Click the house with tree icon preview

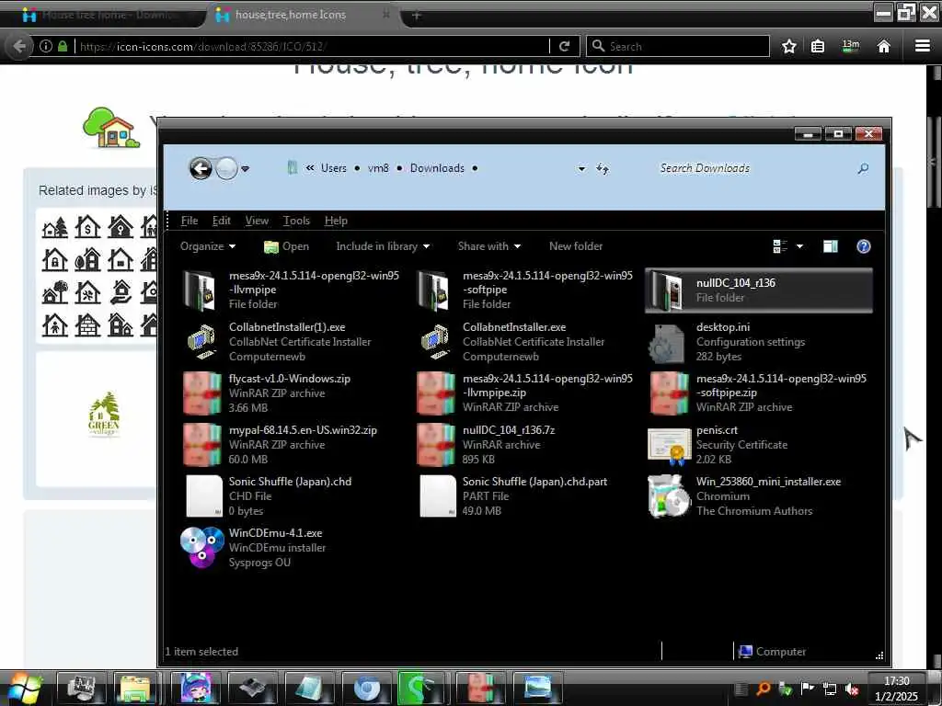(111, 127)
